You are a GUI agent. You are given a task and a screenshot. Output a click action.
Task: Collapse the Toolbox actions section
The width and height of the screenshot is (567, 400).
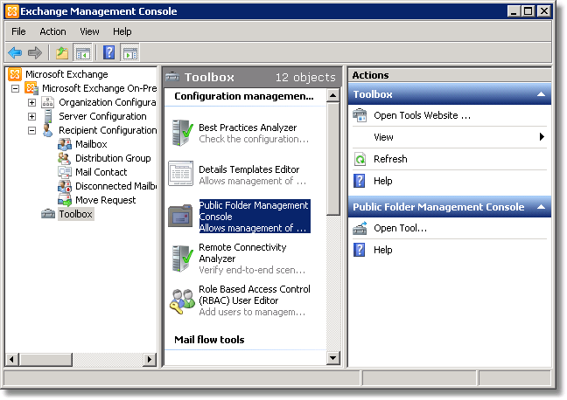click(x=541, y=94)
